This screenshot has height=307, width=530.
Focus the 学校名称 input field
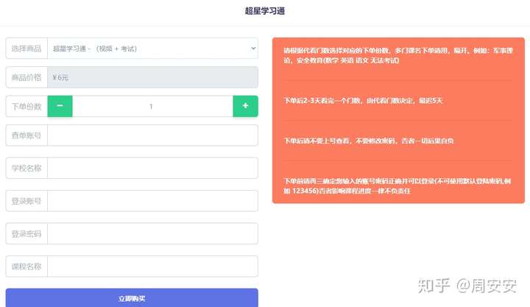pyautogui.click(x=152, y=168)
